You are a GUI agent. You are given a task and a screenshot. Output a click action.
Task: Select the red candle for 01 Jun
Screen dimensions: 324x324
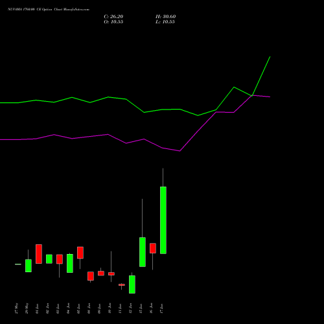tap(39, 254)
